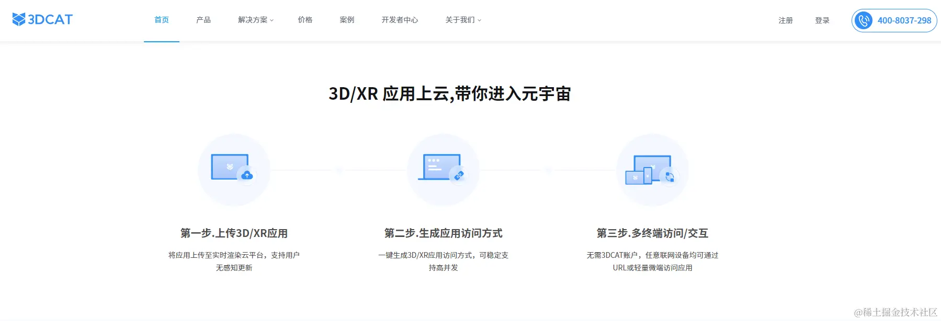This screenshot has width=941, height=321.
Task: Open the 首页 tab
Action: coord(162,20)
